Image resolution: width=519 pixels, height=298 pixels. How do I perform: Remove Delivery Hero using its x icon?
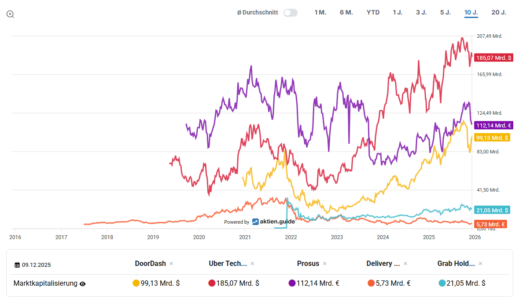(405, 264)
